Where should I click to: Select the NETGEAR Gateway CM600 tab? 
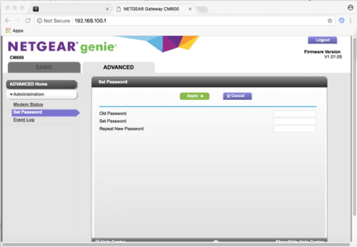[154, 9]
